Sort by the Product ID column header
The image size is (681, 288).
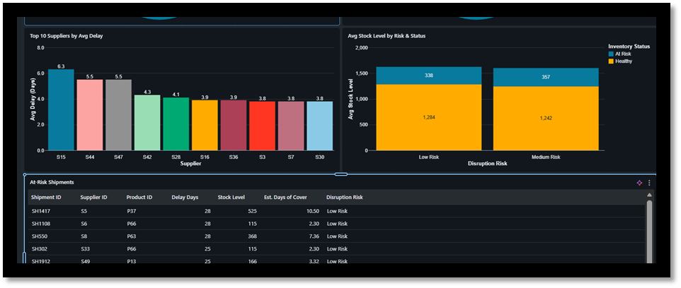pos(139,197)
